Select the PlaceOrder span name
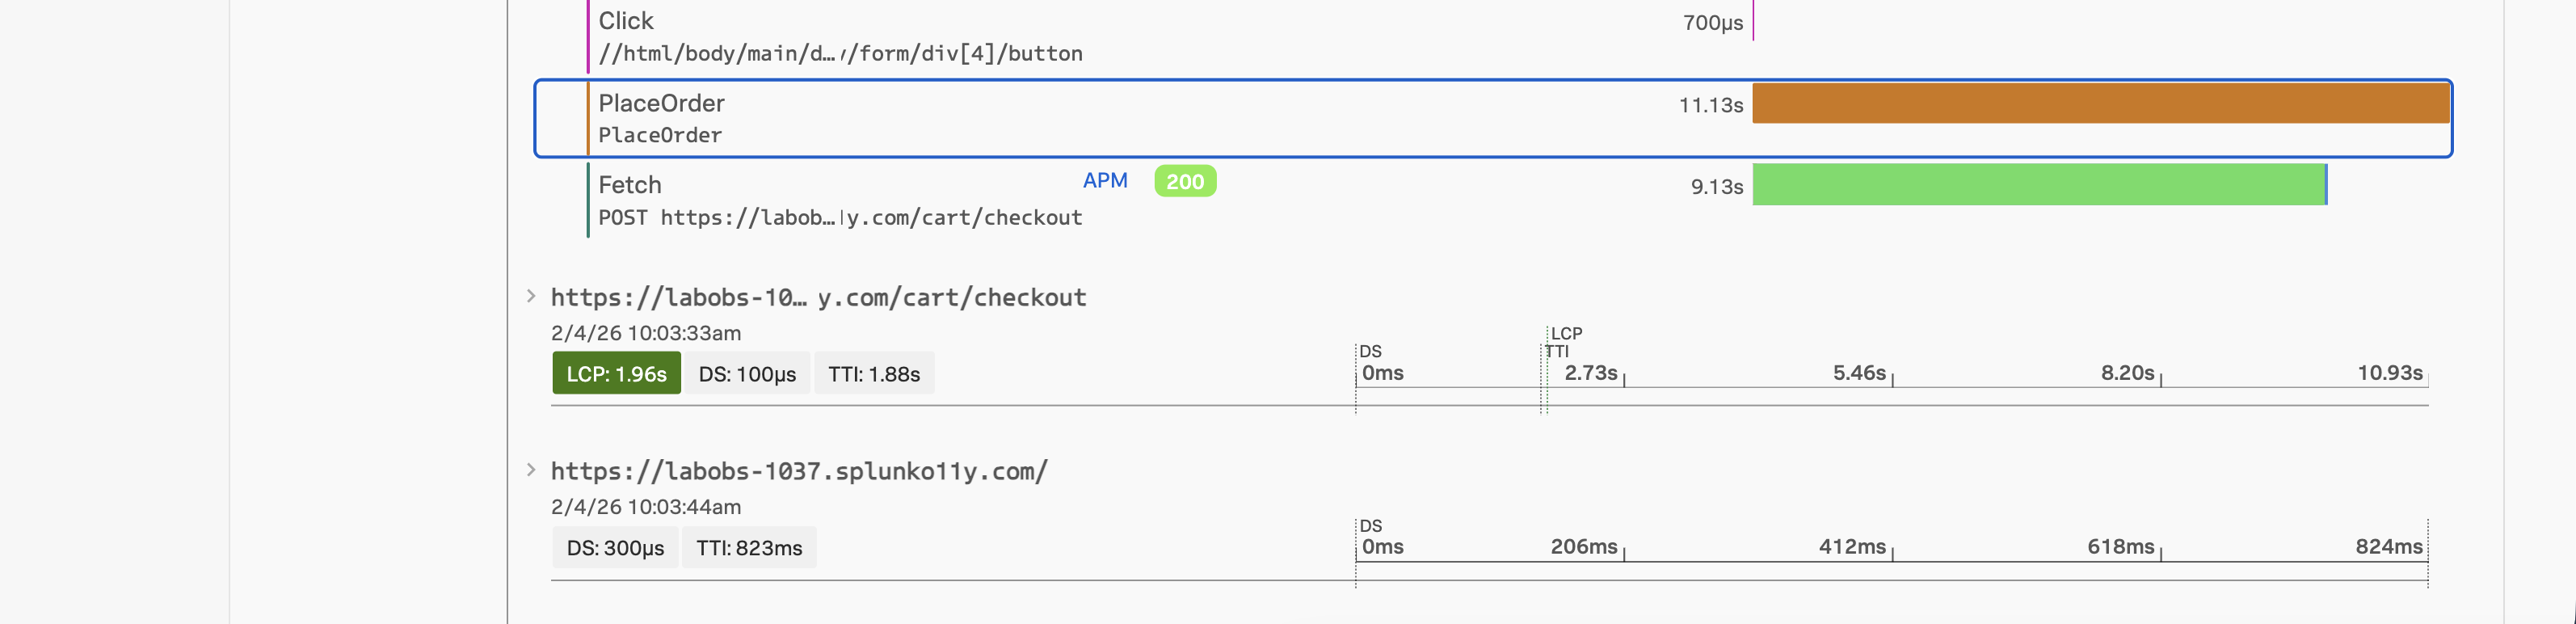Image resolution: width=2576 pixels, height=624 pixels. [661, 103]
